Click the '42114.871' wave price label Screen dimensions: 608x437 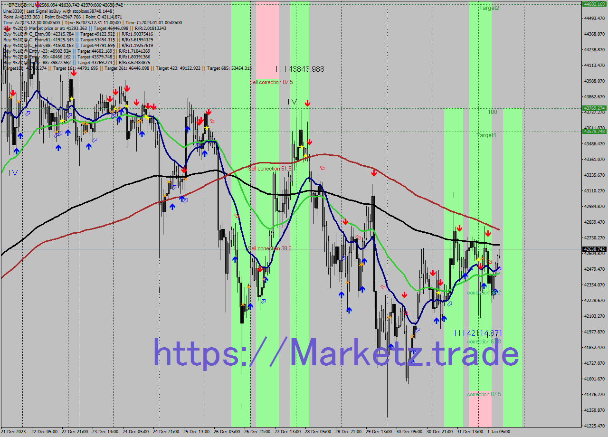[x=484, y=333]
